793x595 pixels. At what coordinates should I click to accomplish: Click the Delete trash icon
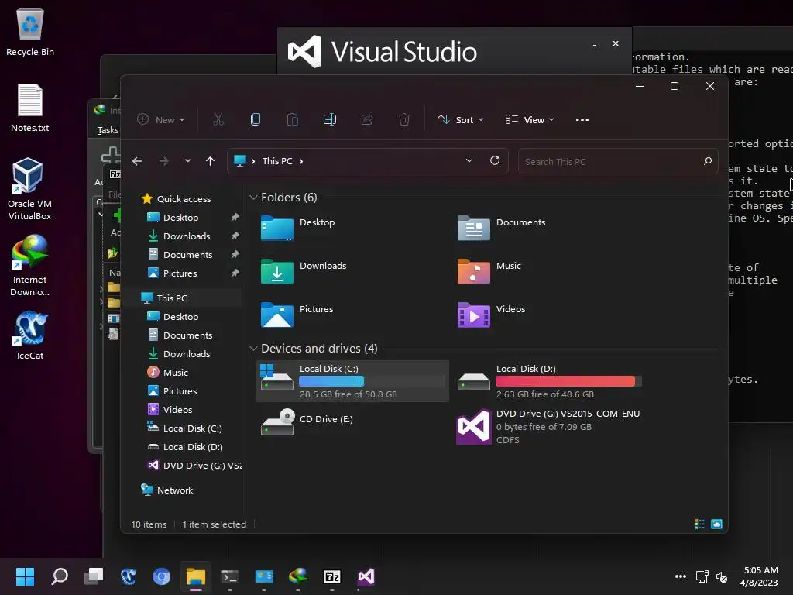point(403,119)
